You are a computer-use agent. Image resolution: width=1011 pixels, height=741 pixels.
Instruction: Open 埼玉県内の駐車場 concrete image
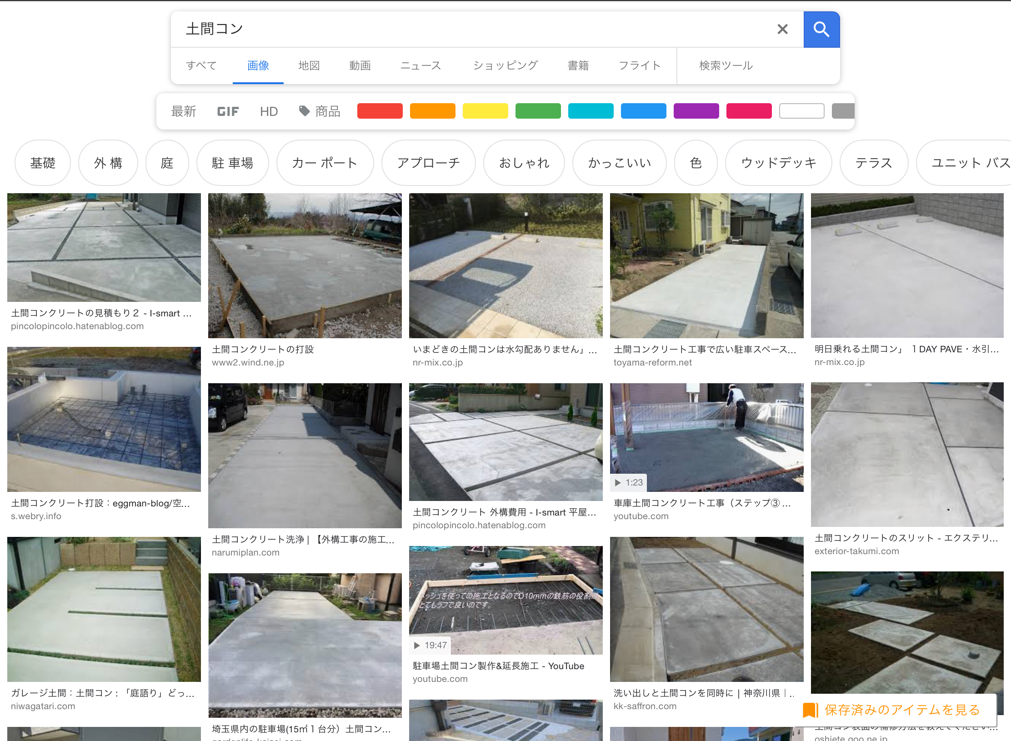[305, 646]
